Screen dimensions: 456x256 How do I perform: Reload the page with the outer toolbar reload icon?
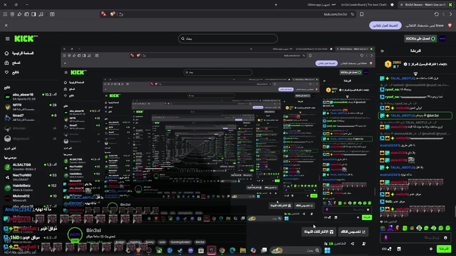point(436,14)
